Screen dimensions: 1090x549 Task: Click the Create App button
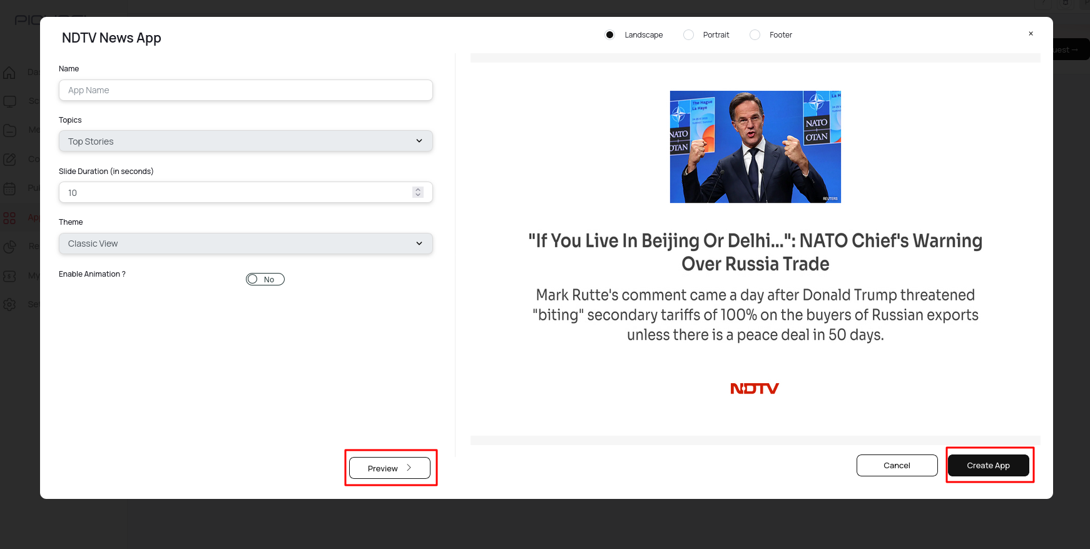988,465
